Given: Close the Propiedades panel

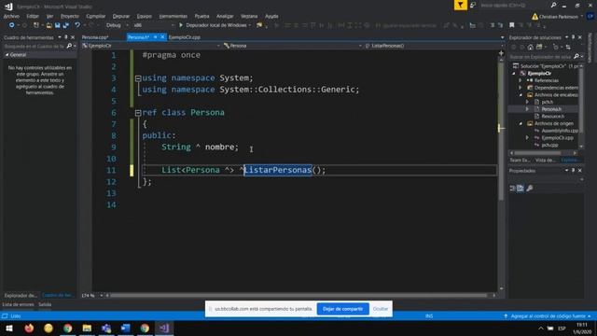Looking at the screenshot, I should coord(580,171).
